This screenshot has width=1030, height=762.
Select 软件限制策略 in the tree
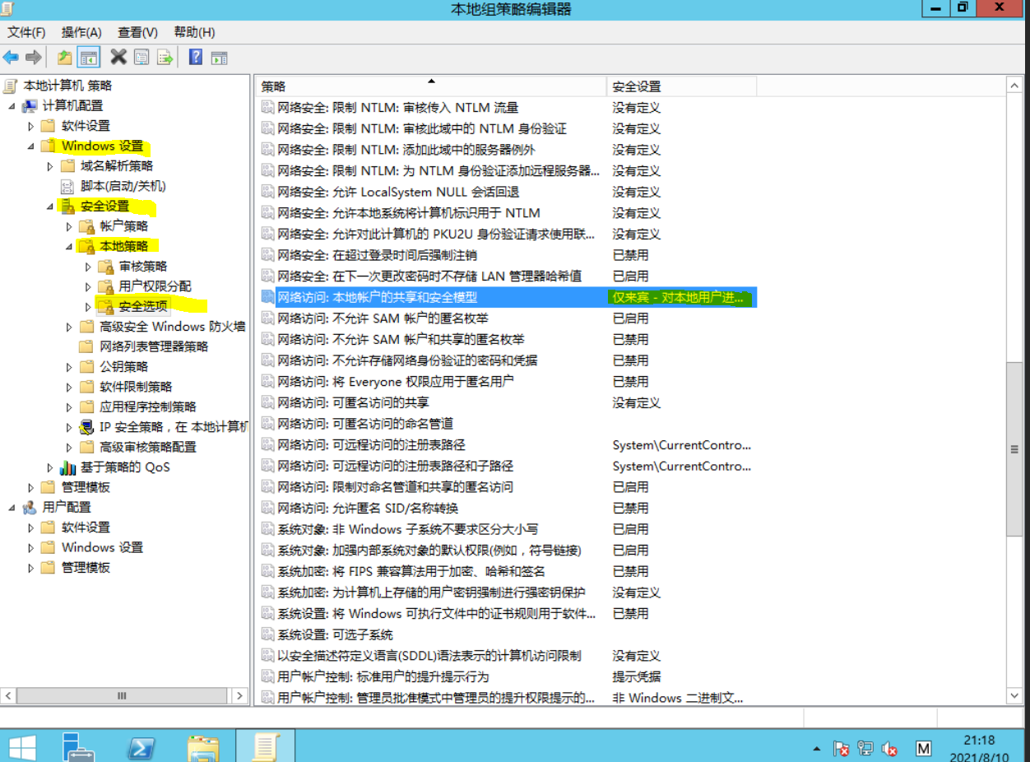tap(136, 387)
